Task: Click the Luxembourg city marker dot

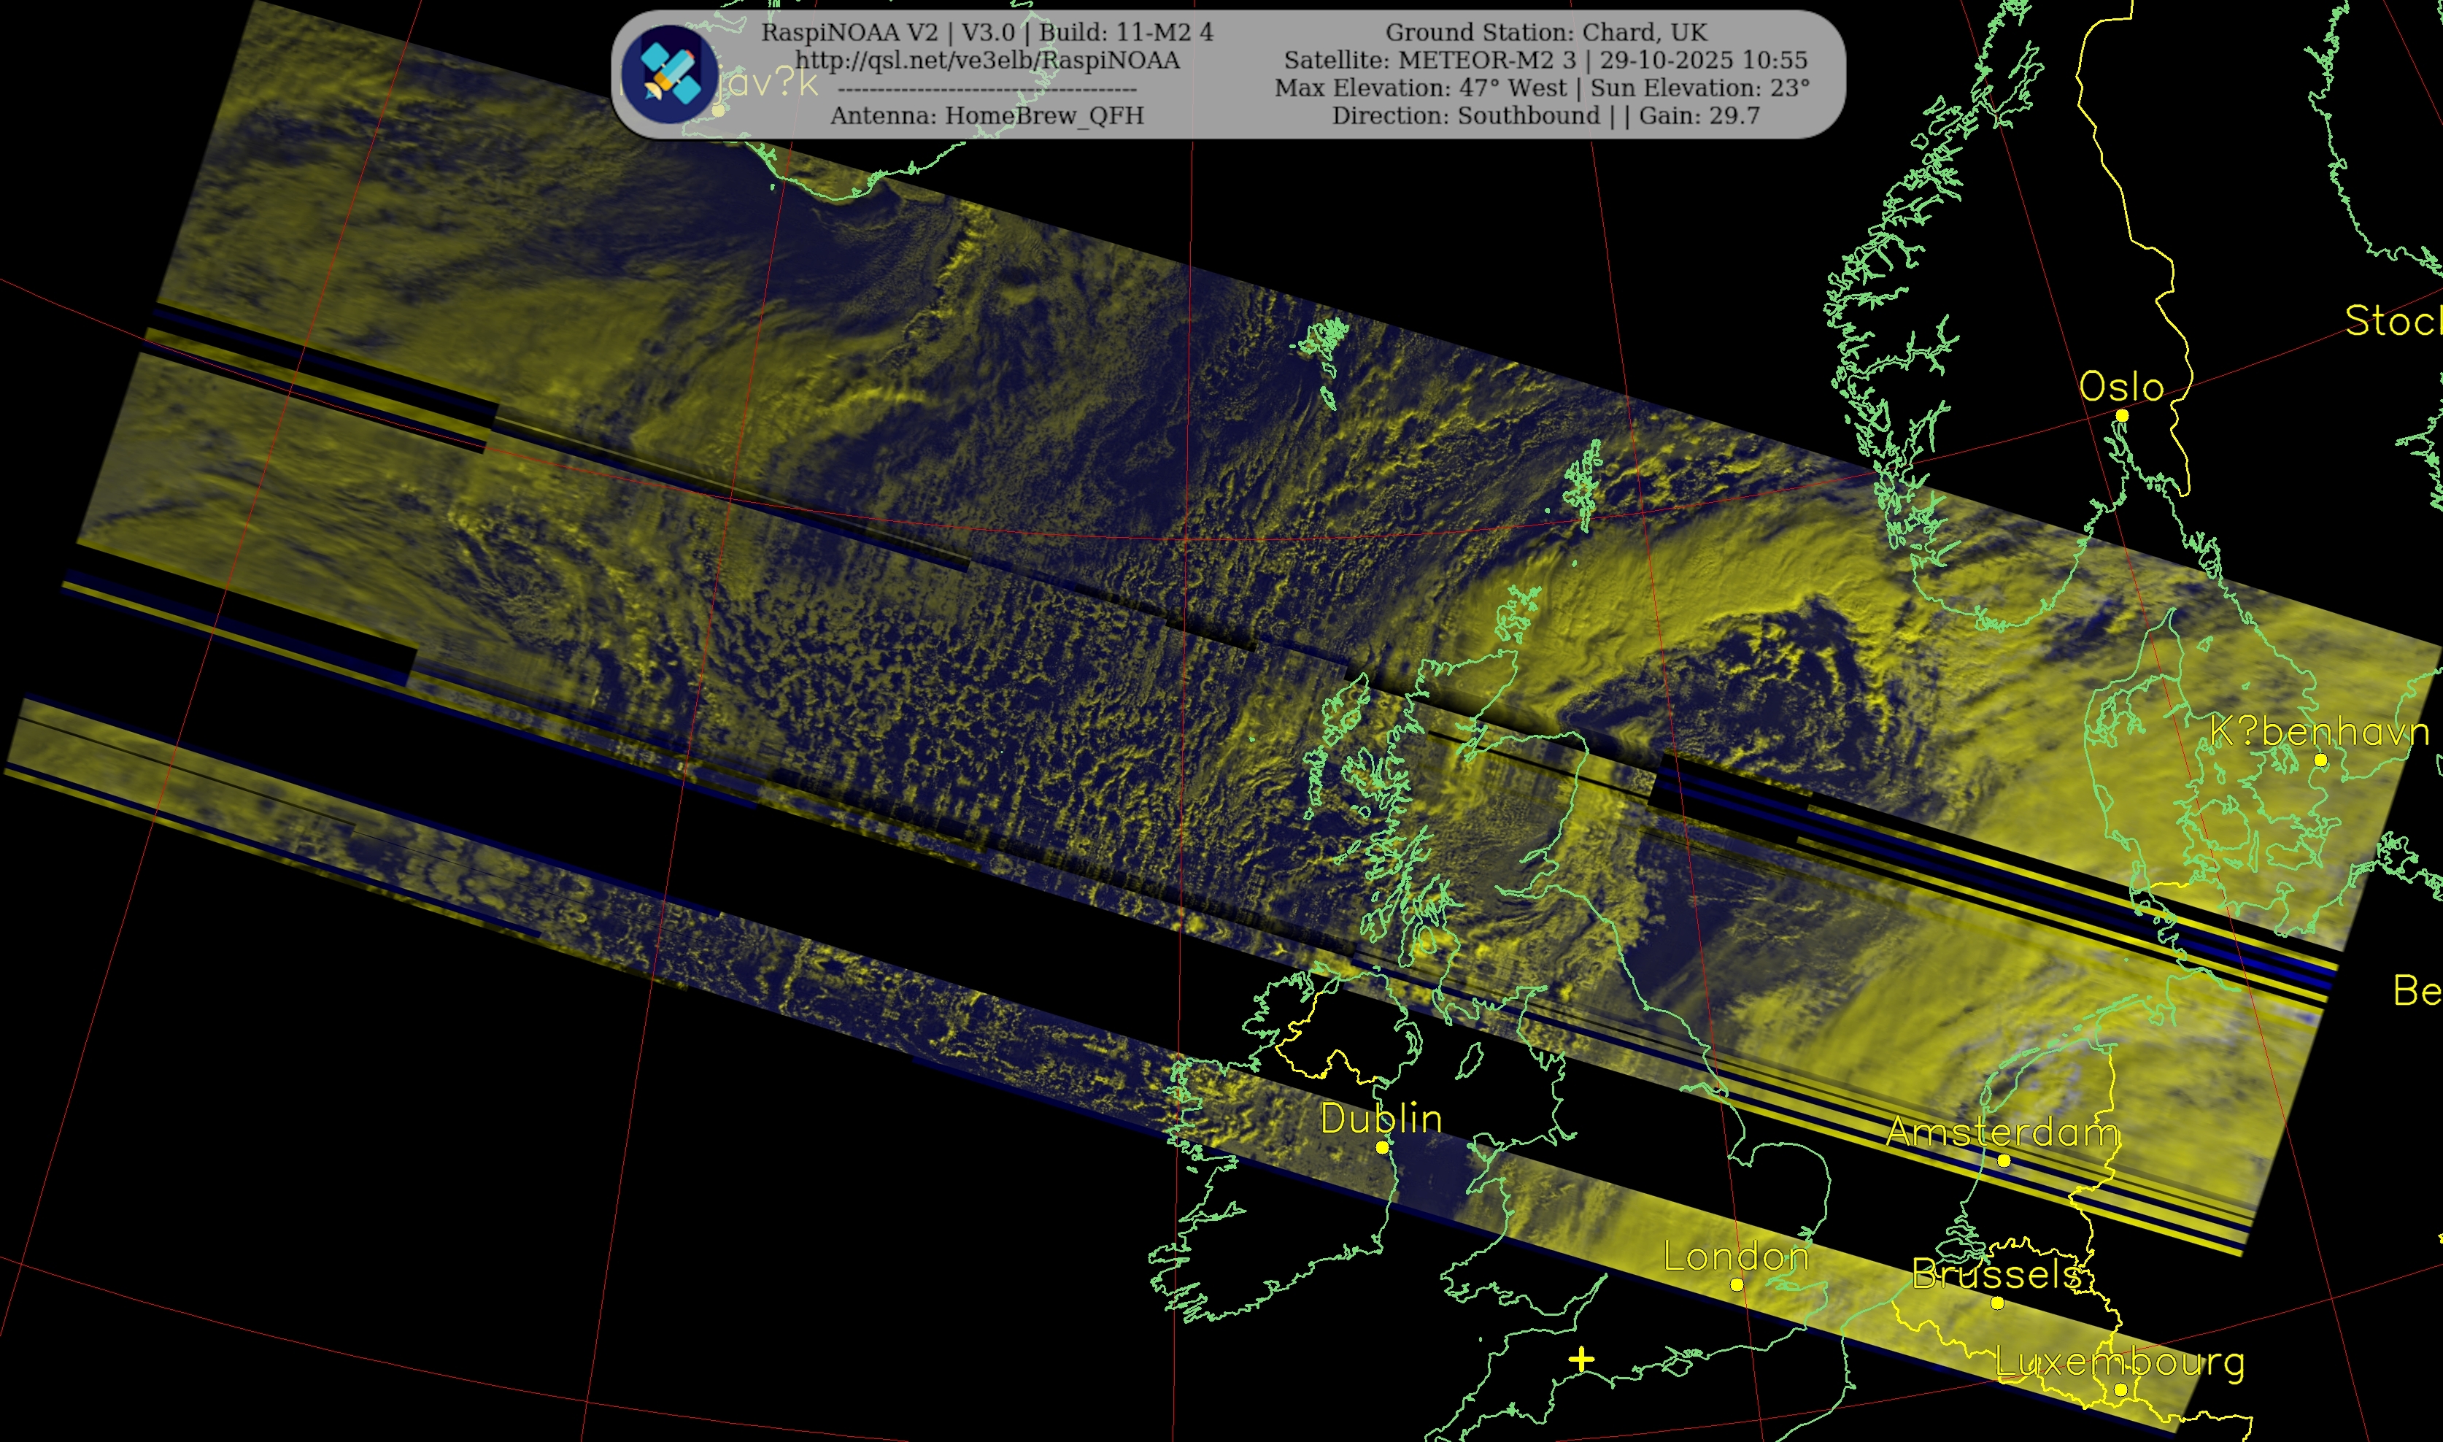Action: point(2120,1390)
